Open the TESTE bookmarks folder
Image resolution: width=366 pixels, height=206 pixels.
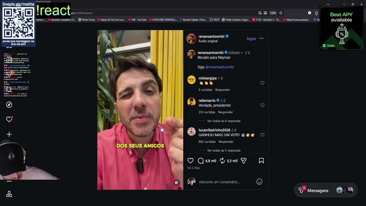(214, 20)
